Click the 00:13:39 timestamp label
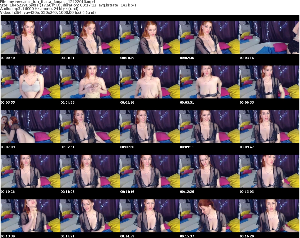Viewport: 300px width, 238px height. [8, 236]
